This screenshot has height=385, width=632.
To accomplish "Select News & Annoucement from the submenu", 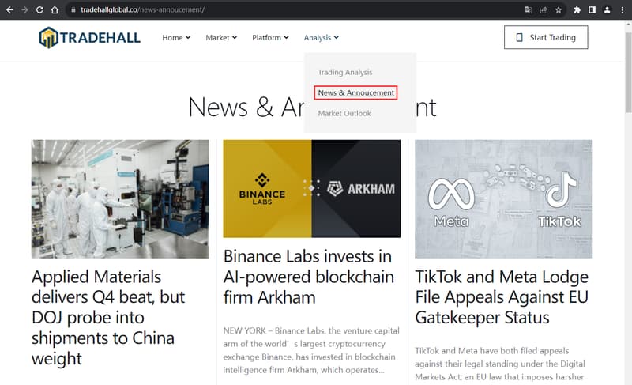I will 356,92.
